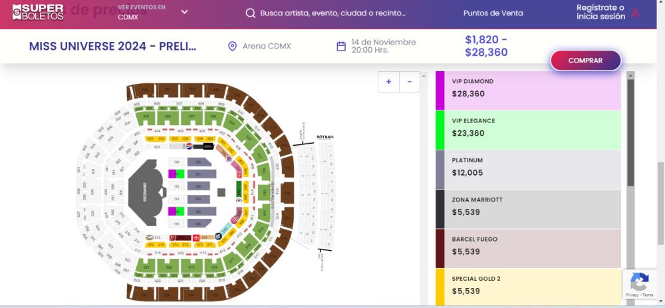665x308 pixels.
Task: Click the Super Boletos logo
Action: pos(38,13)
